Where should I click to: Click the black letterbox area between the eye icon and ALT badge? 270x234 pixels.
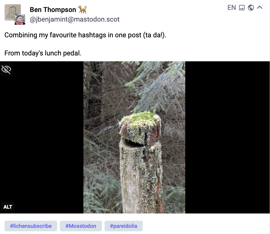tap(41, 137)
